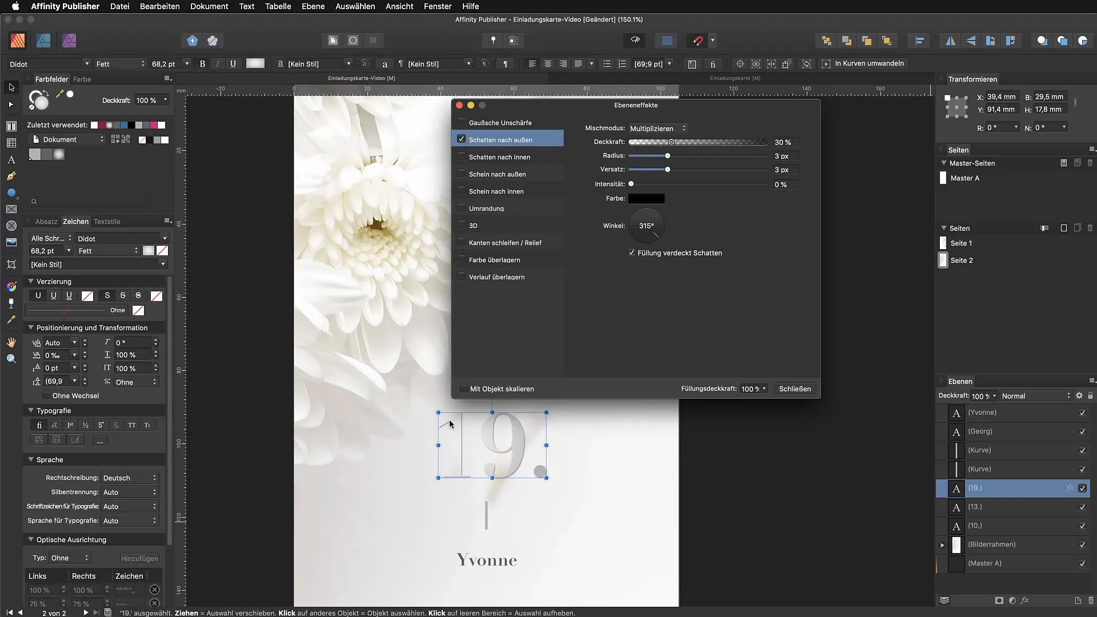Open the Ebene menu
1097x617 pixels.
pyautogui.click(x=313, y=6)
